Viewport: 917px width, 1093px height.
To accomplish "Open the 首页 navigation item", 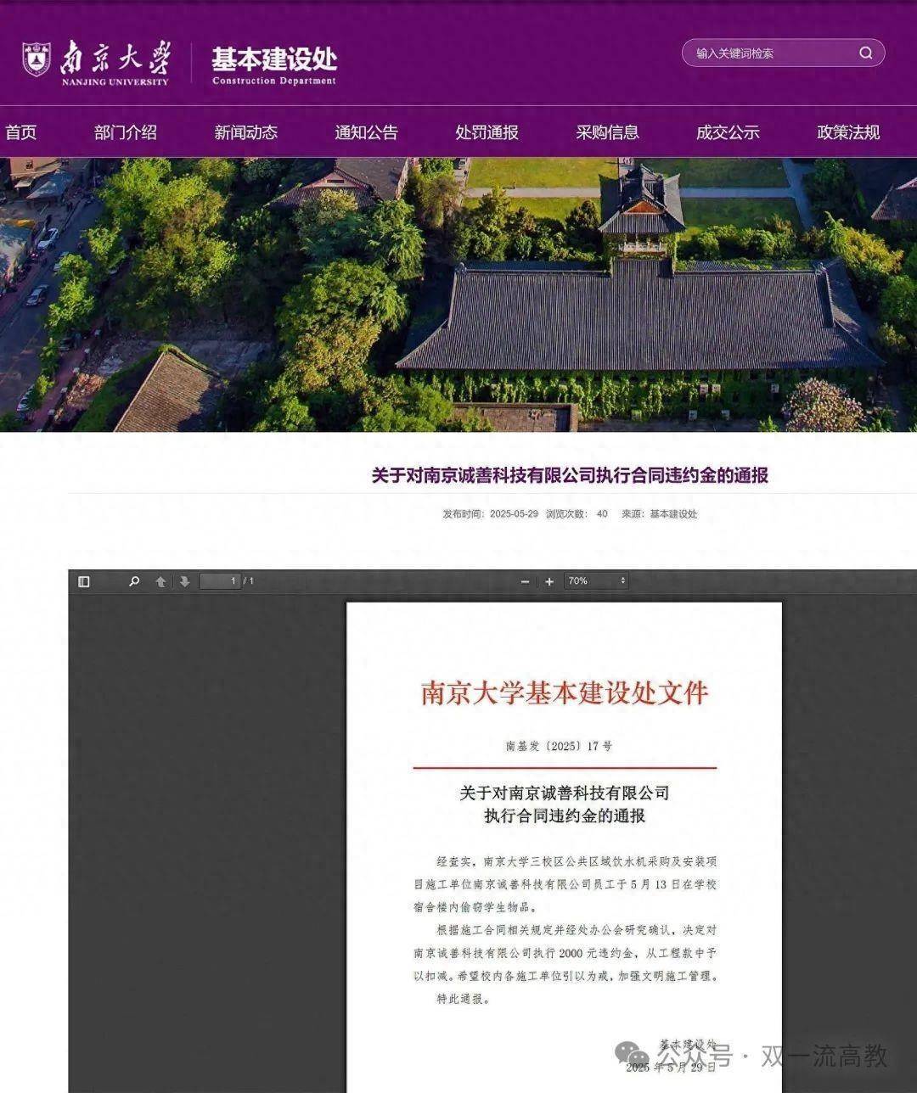I will click(21, 132).
